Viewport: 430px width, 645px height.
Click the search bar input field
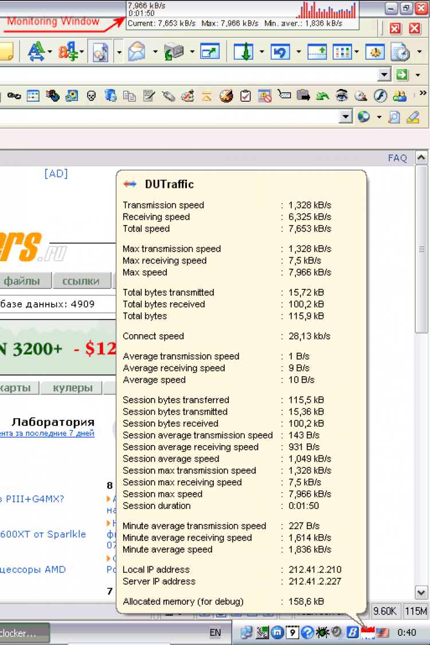pos(170,117)
